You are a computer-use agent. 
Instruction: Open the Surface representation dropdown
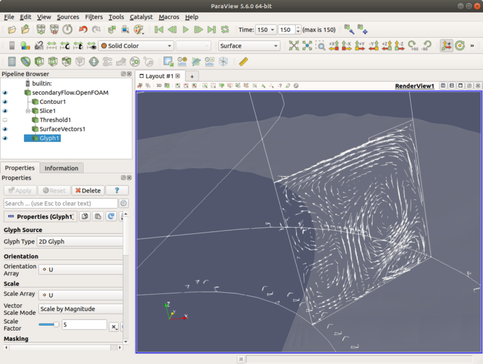point(249,46)
